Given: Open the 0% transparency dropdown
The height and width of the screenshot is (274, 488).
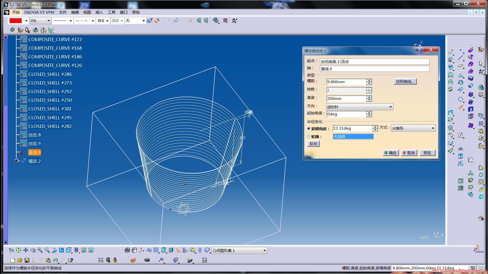Looking at the screenshot, I should (41, 21).
